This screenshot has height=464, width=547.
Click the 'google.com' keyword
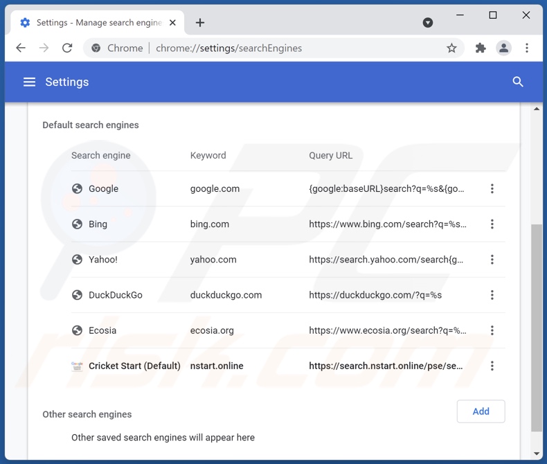tap(215, 189)
